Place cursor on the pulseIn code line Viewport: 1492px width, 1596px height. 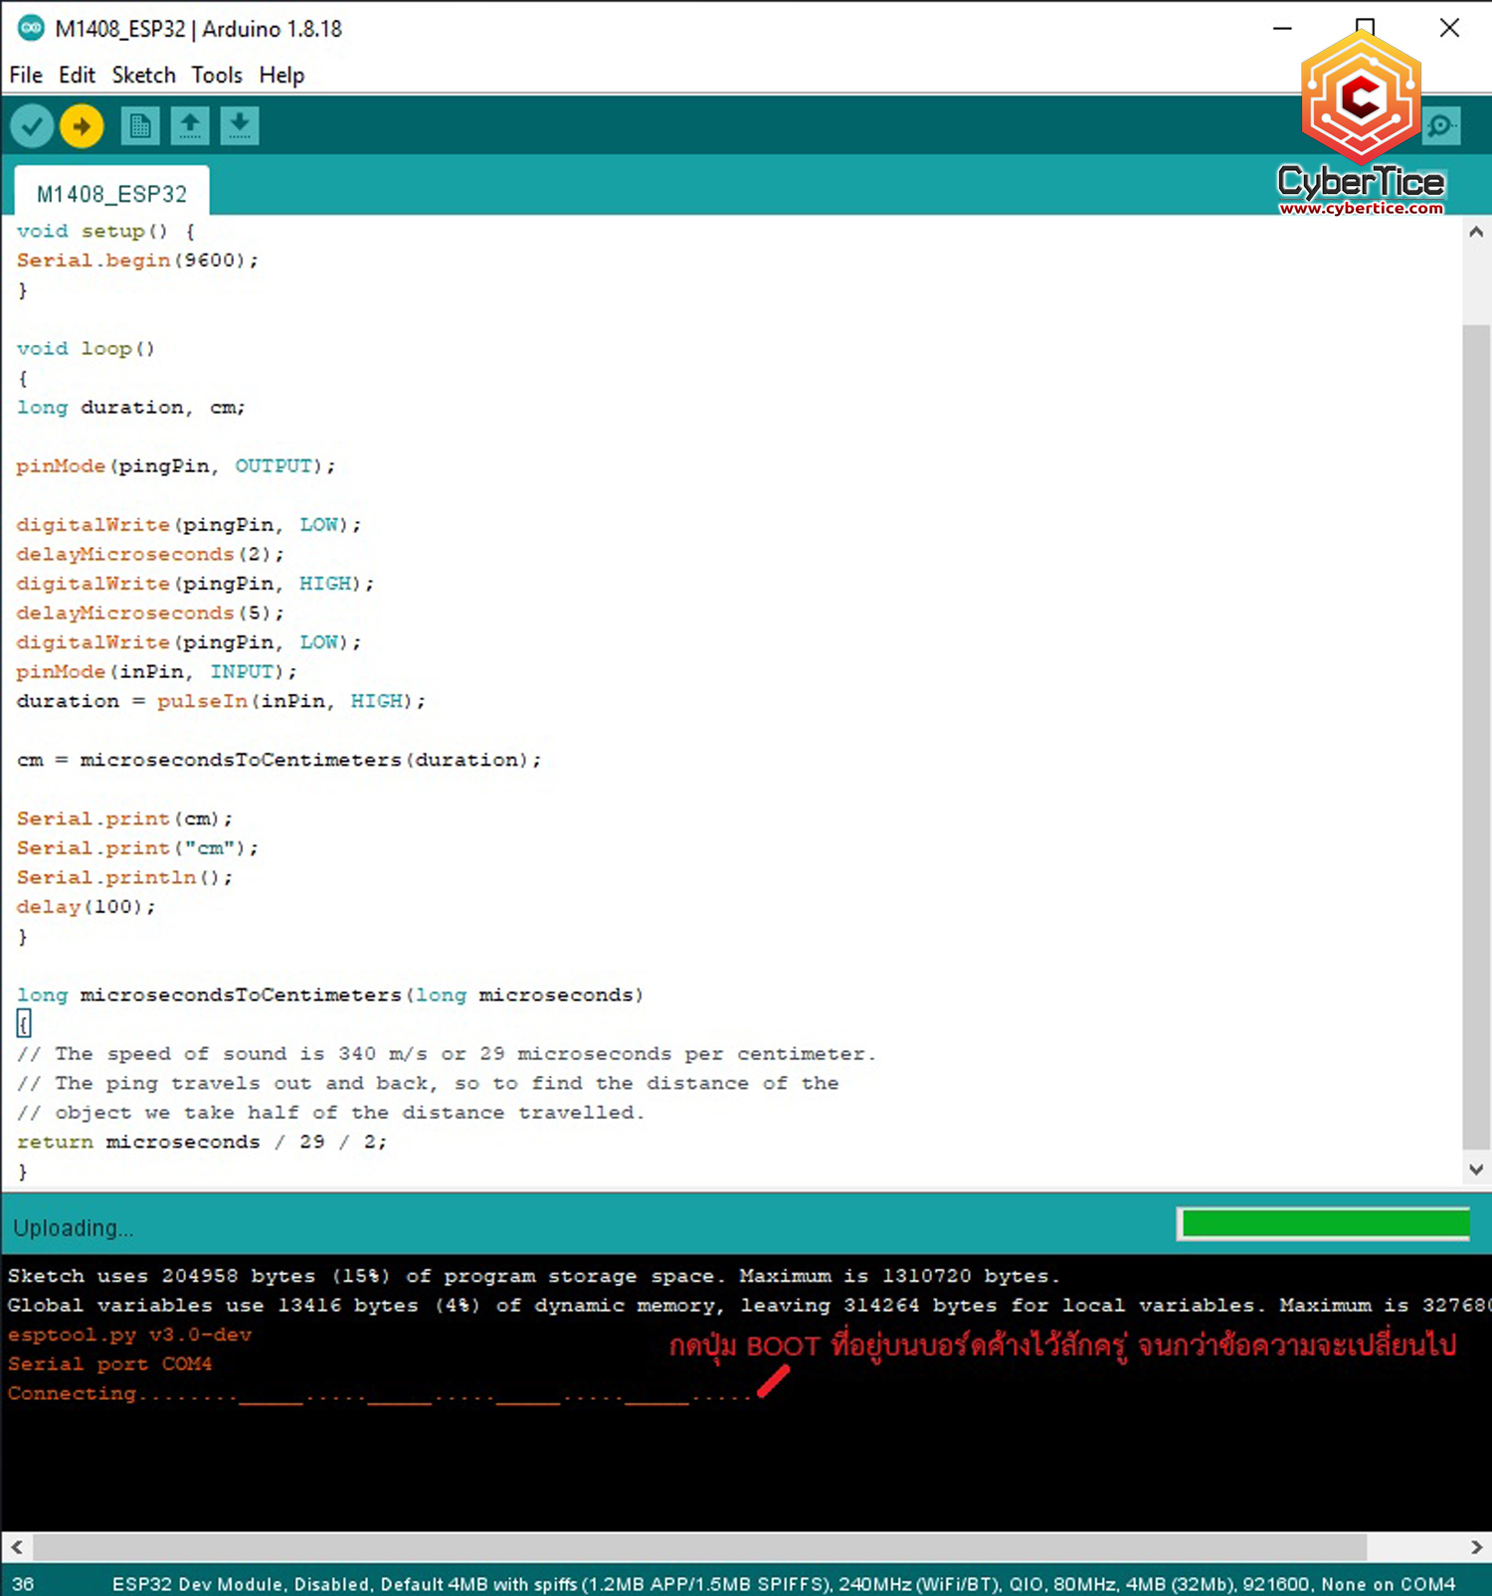pyautogui.click(x=221, y=701)
